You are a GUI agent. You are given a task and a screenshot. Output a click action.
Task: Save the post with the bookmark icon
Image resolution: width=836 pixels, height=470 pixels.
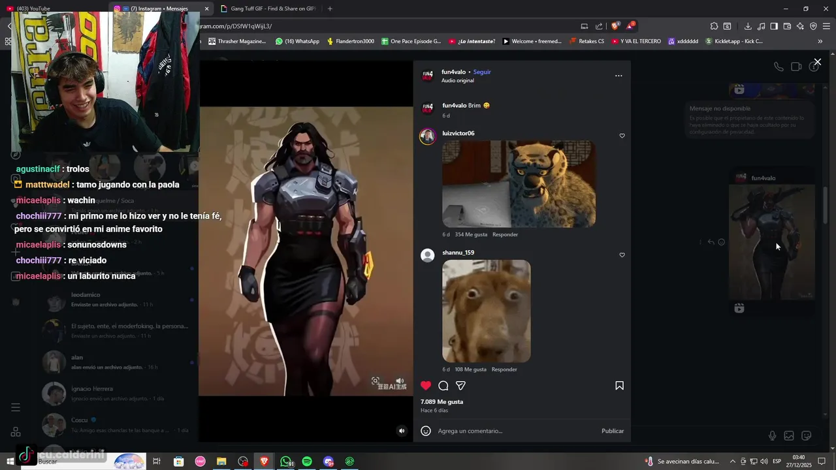tap(619, 386)
